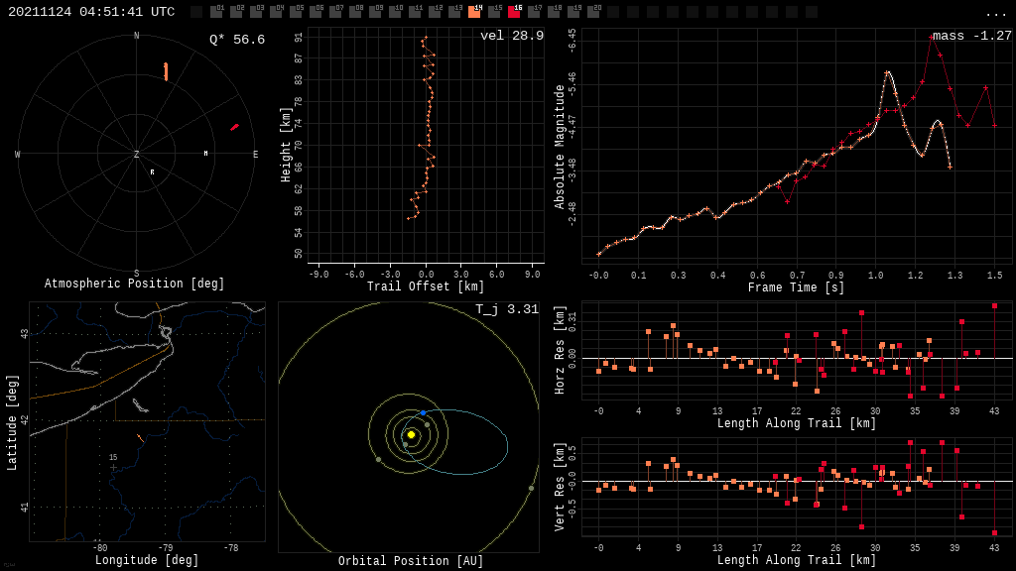Click the E compass label on polar plot
This screenshot has height=571, width=1016.
pos(255,154)
